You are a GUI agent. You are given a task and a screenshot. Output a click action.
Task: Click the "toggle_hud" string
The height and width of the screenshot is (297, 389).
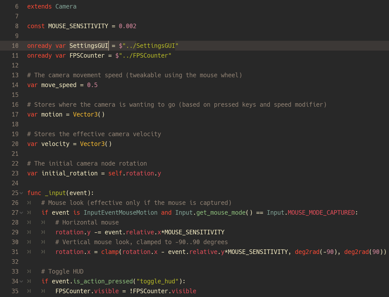pyautogui.click(x=158, y=281)
